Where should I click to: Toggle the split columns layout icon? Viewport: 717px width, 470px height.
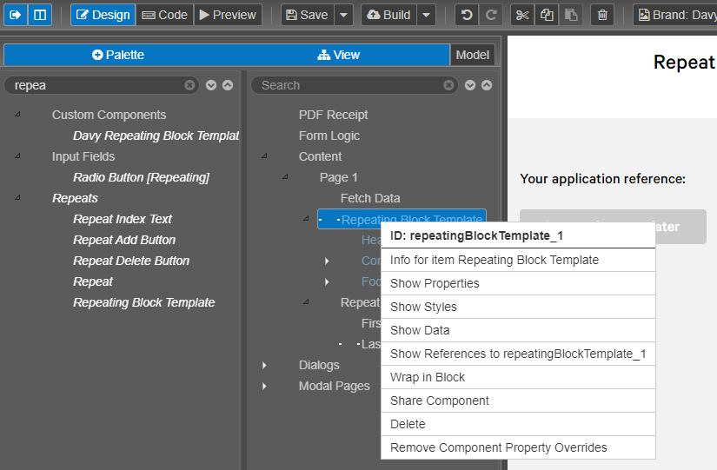[x=40, y=15]
